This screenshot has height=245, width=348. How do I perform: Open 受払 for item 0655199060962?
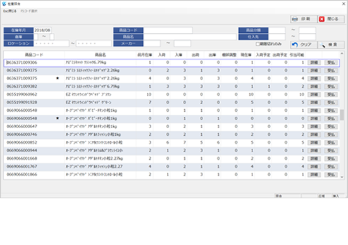(331, 95)
